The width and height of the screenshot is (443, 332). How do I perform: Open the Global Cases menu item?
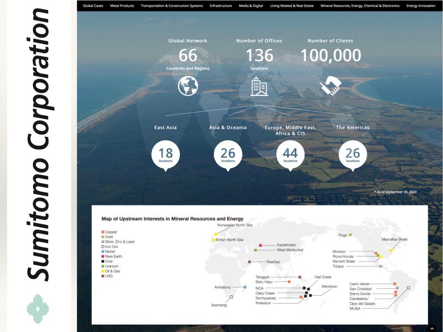coord(93,6)
